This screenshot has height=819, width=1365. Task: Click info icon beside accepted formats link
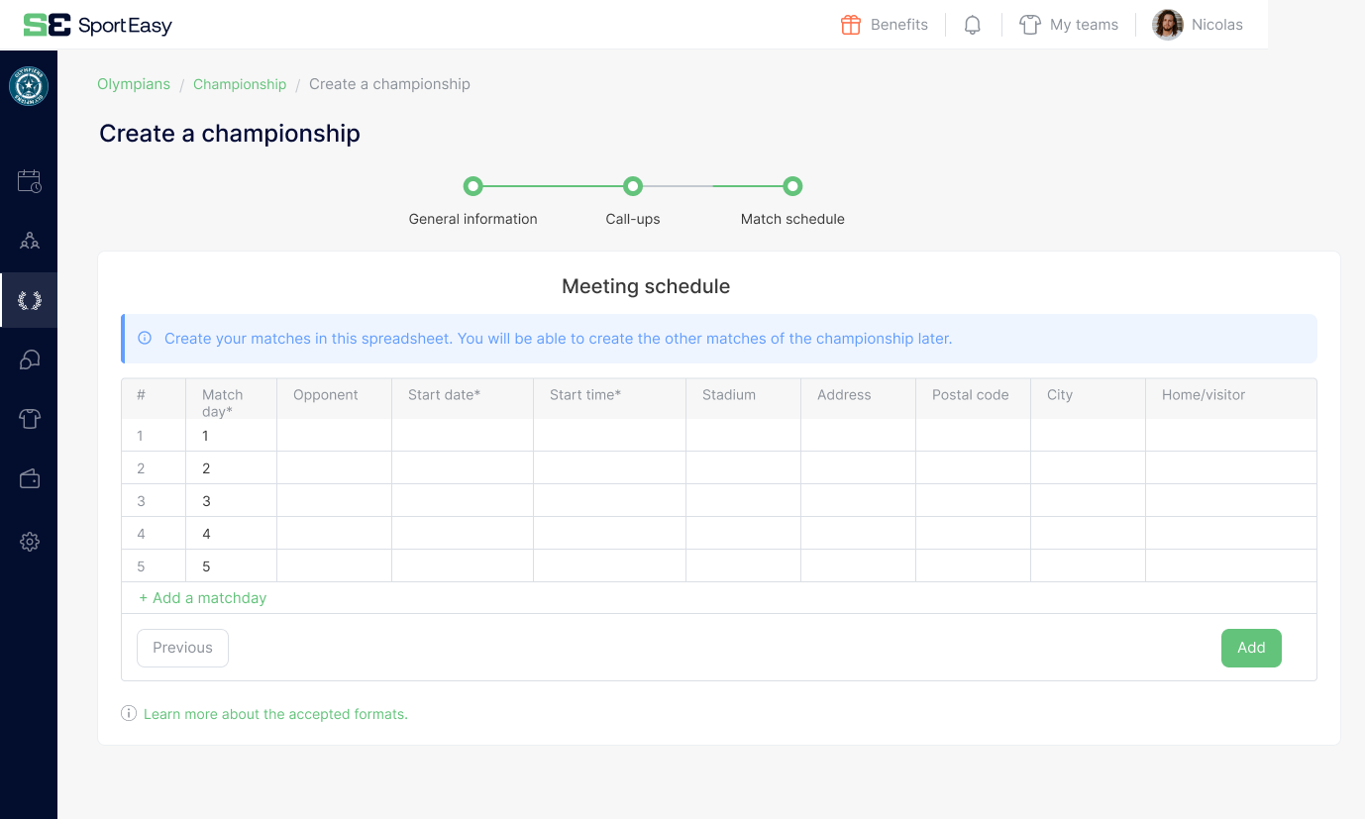(129, 713)
